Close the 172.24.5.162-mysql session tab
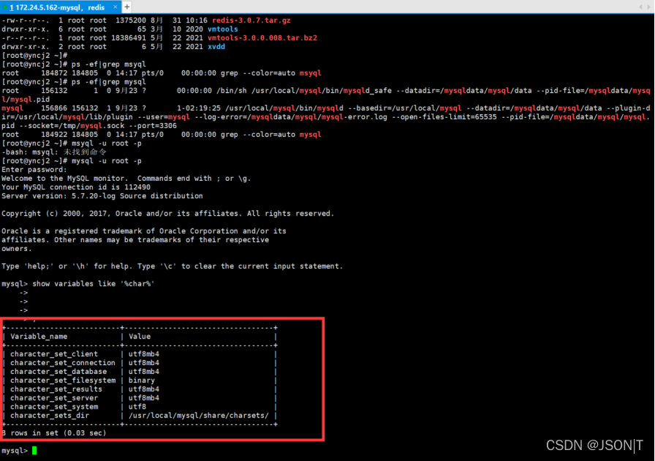655x461 pixels. [x=116, y=7]
